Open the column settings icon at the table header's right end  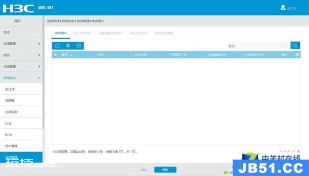(297, 55)
